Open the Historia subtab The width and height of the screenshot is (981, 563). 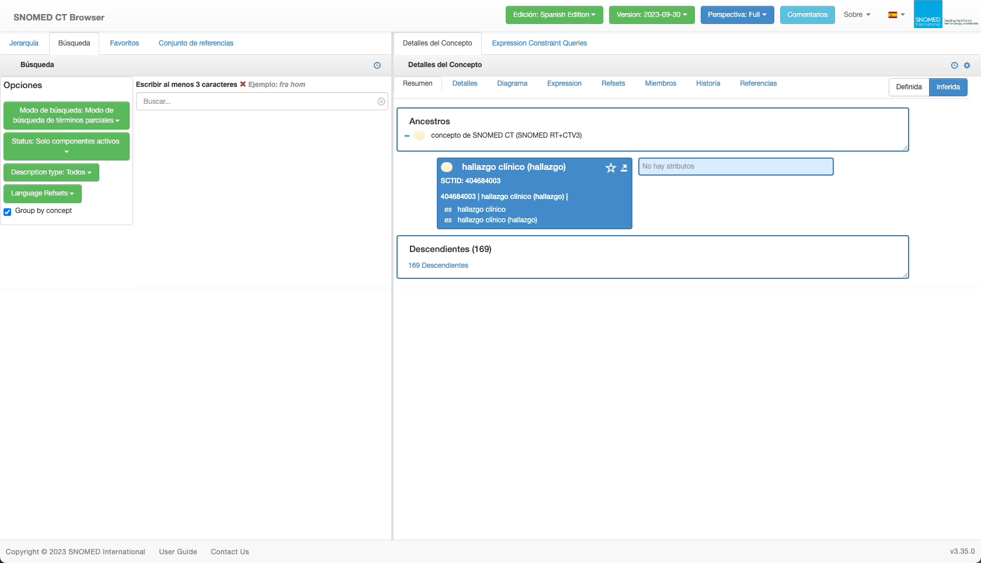coord(708,83)
